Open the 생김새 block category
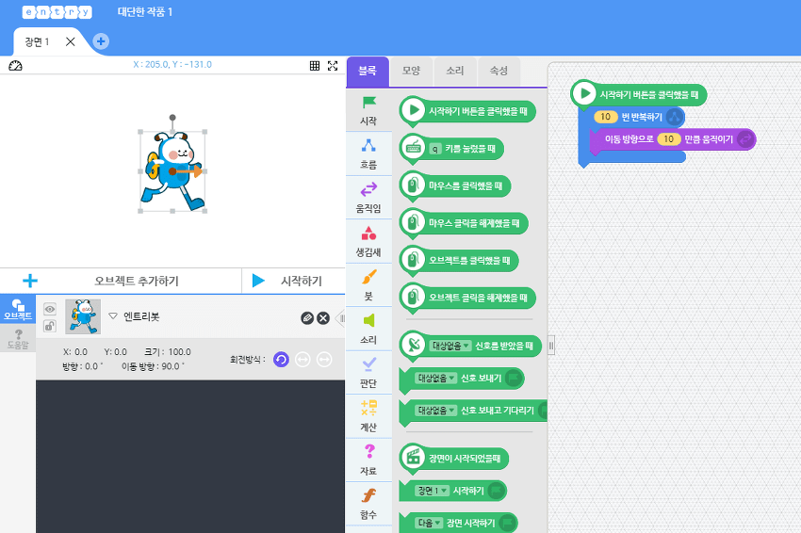Viewport: 801px width, 533px height. tap(368, 241)
